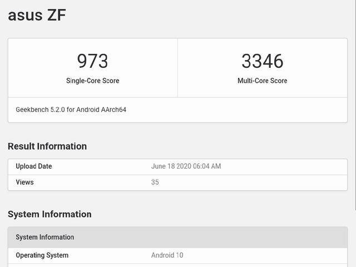Click the Single-Core Score label
Viewport: 356px width, 267px height.
pos(93,81)
